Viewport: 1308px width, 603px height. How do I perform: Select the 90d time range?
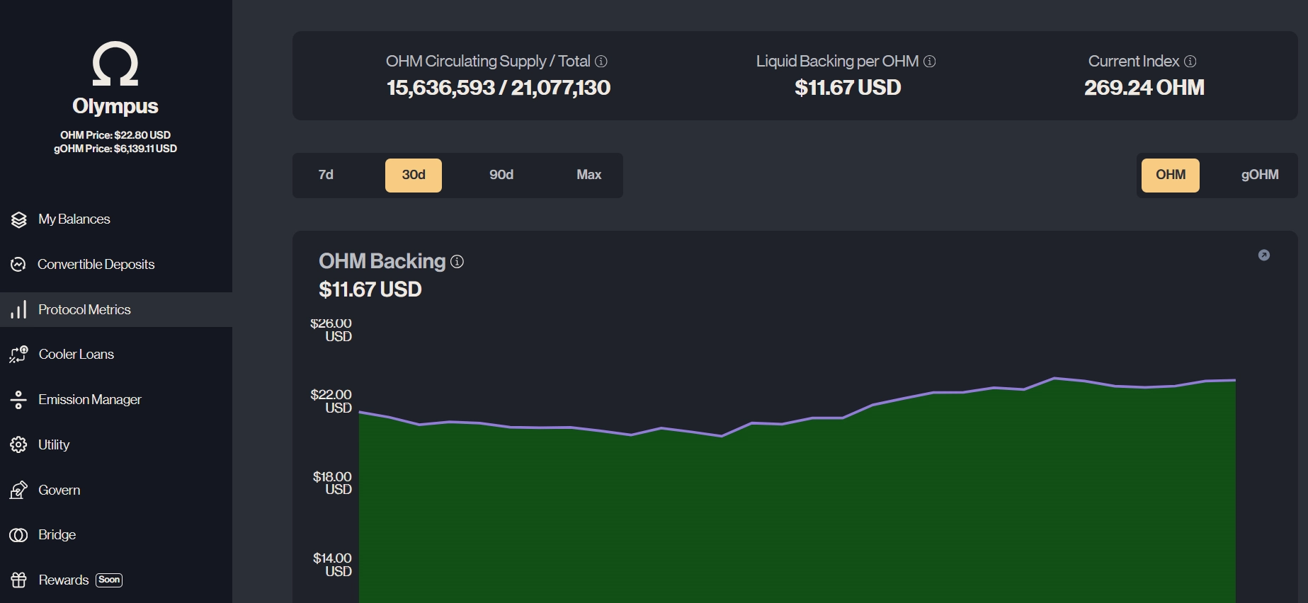tap(501, 175)
